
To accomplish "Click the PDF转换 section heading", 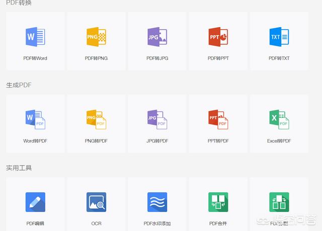I will (x=19, y=3).
